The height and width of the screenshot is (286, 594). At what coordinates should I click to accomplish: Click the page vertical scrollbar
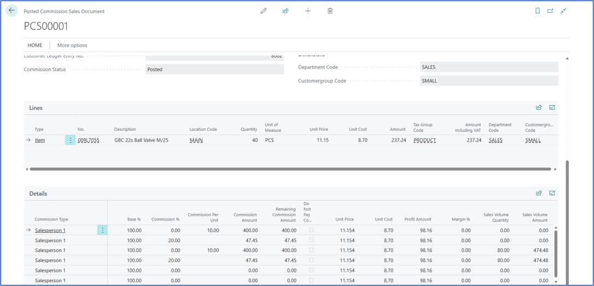[x=567, y=223]
